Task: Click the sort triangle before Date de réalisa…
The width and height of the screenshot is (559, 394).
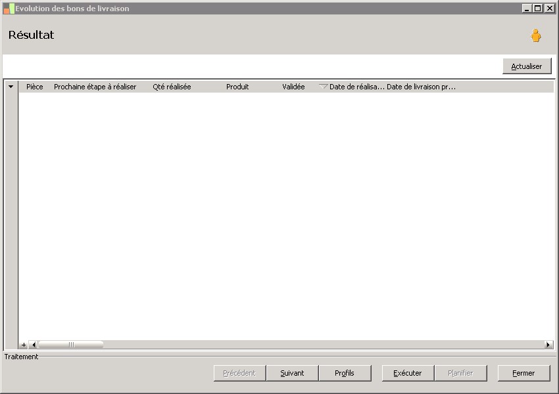Action: click(x=323, y=87)
